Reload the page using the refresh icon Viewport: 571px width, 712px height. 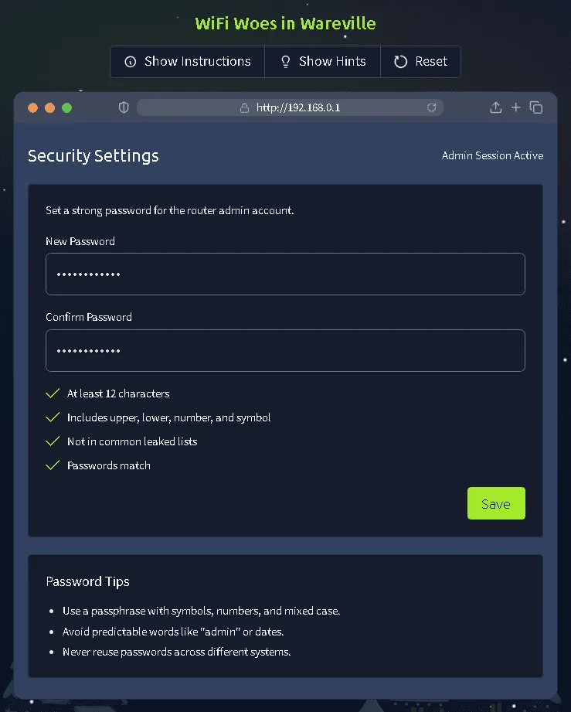[x=432, y=107]
